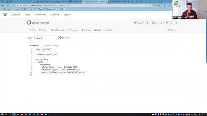The height and width of the screenshot is (116, 207).
Task: Open the Documentation bookmark
Action: click(x=50, y=9)
